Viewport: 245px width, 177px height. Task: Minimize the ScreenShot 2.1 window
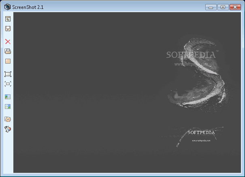tap(211, 7)
